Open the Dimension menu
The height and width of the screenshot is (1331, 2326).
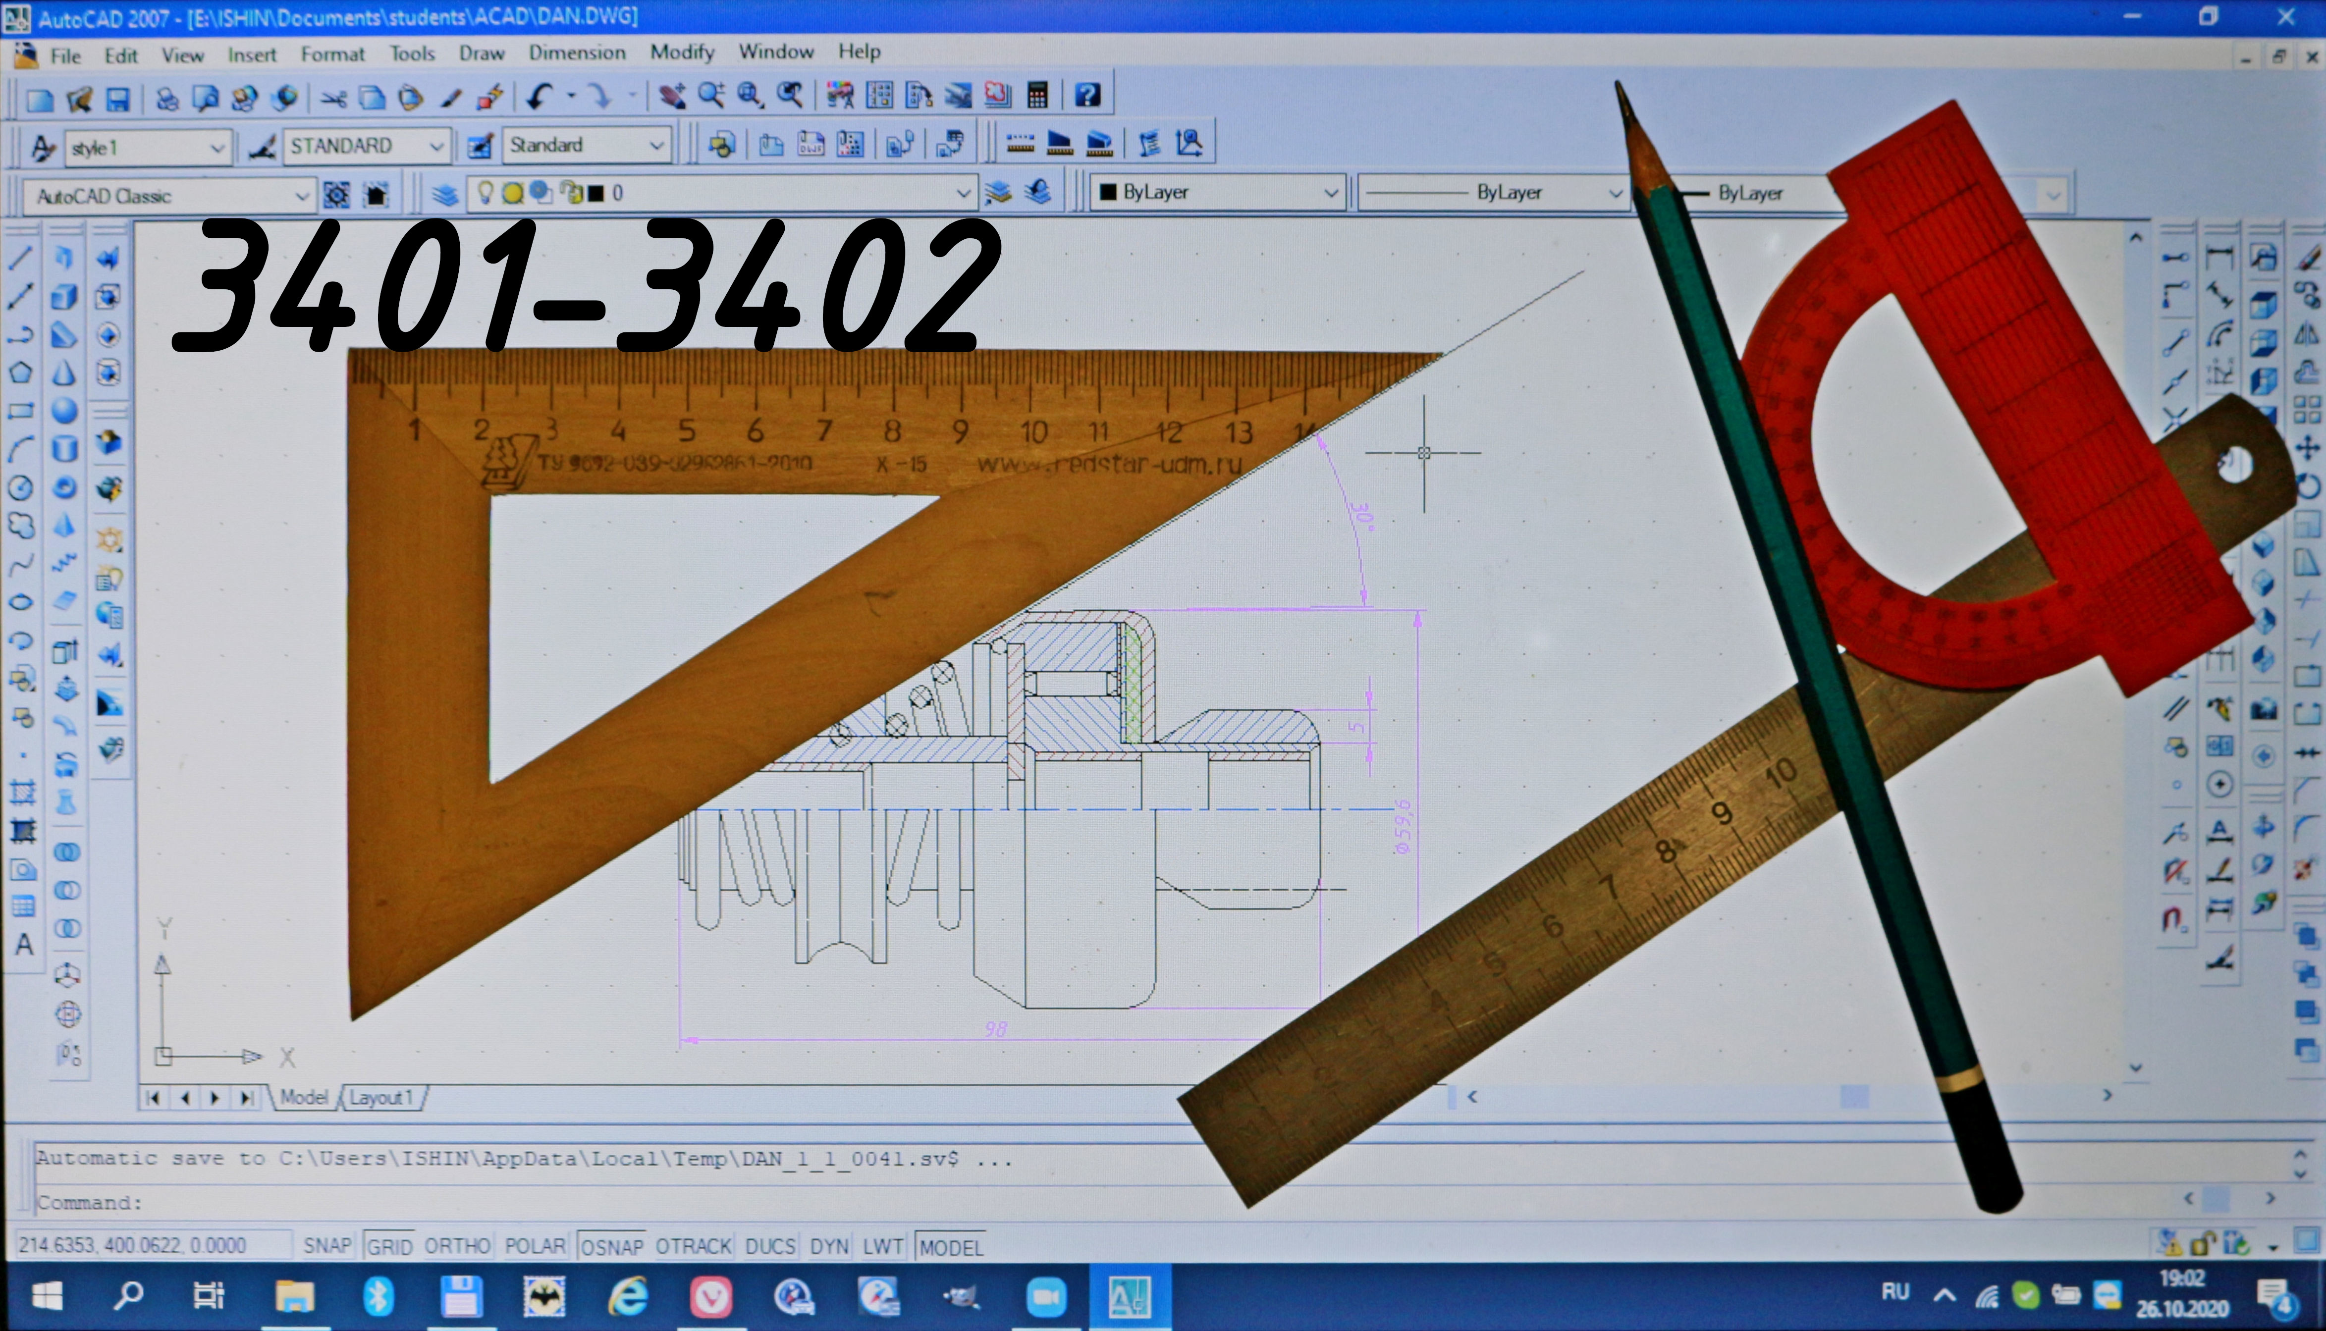coord(577,52)
